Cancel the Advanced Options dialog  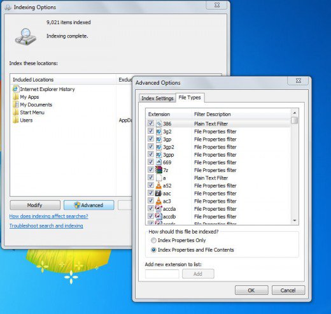(288, 290)
